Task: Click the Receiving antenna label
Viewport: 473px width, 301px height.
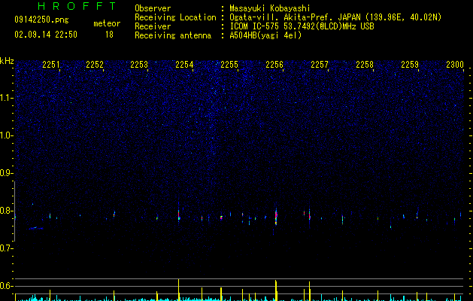Action: [173, 35]
